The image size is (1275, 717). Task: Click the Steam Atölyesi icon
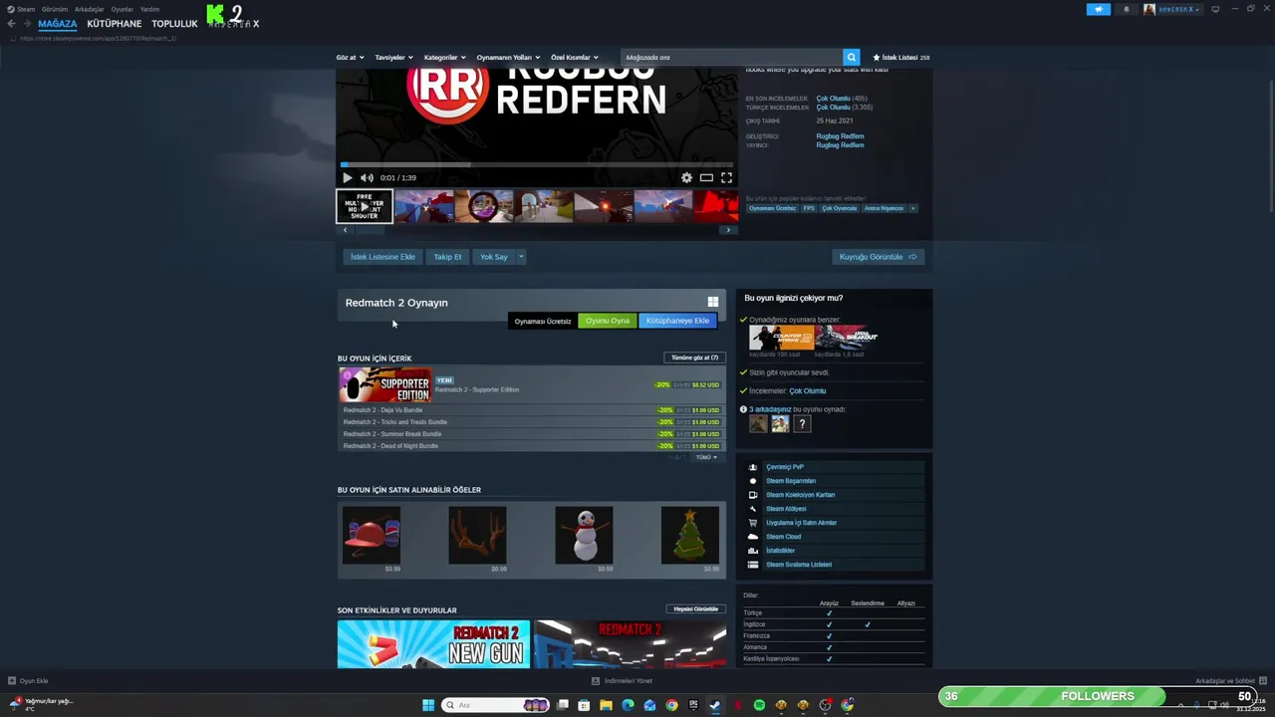[753, 509]
